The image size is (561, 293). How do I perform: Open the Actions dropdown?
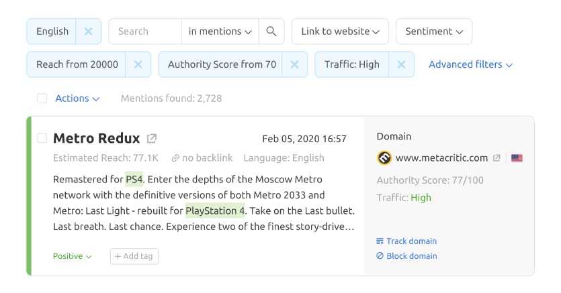coord(77,99)
